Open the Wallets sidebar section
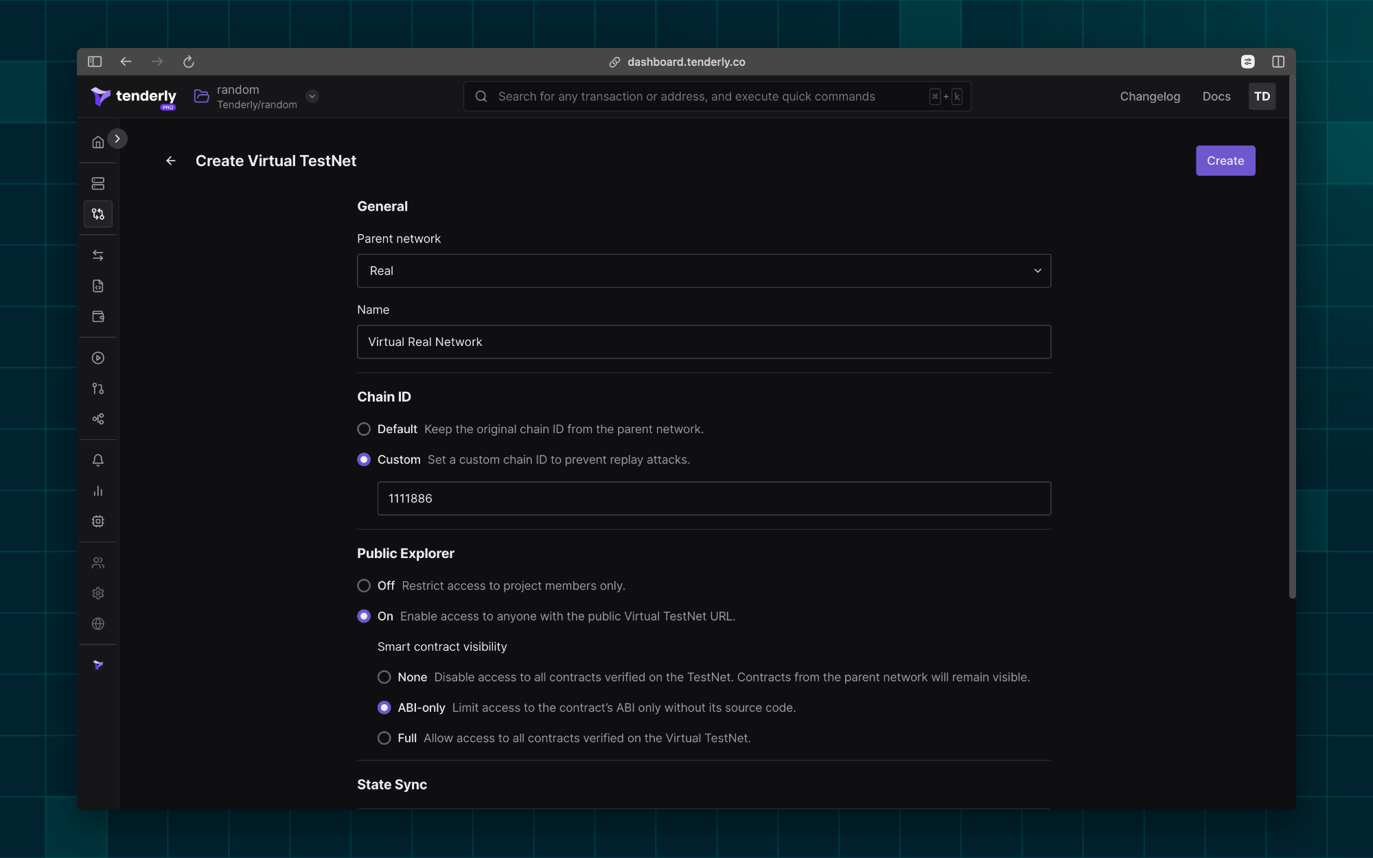 pyautogui.click(x=98, y=316)
